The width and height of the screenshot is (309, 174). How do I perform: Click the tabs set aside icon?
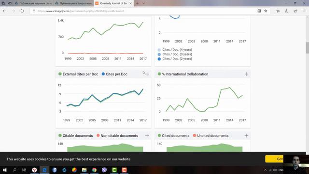3,3
